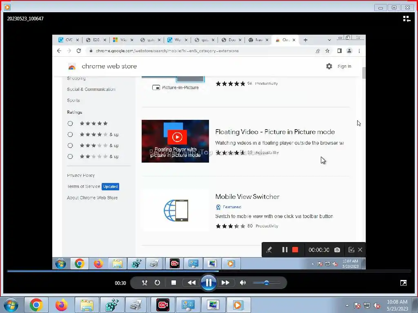Switch to the CVC tab in Chrome
Viewport: 418px width, 313px height.
tap(69, 40)
